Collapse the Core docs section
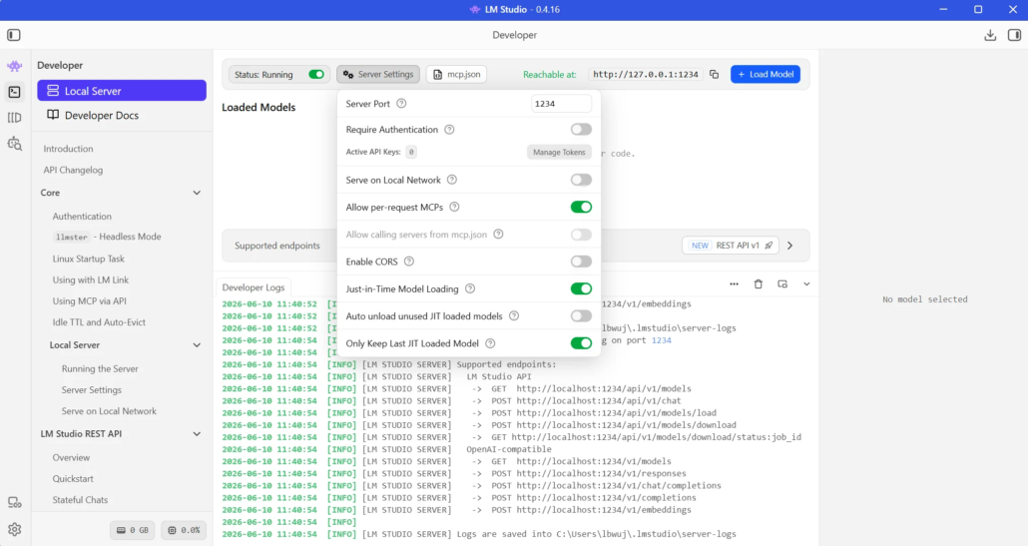This screenshot has height=546, width=1028. pos(197,193)
